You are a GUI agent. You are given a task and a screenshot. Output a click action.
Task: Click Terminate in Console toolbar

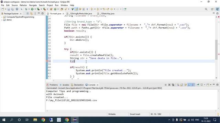[x=166, y=85]
